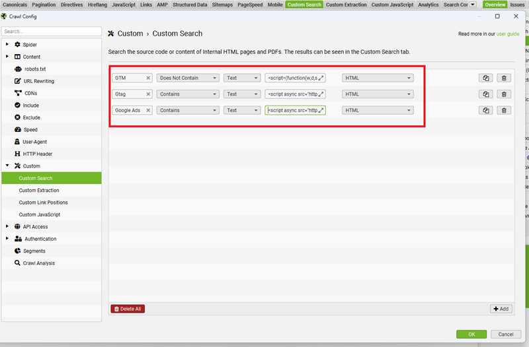Open the Text type dropdown in Gtag row

242,94
